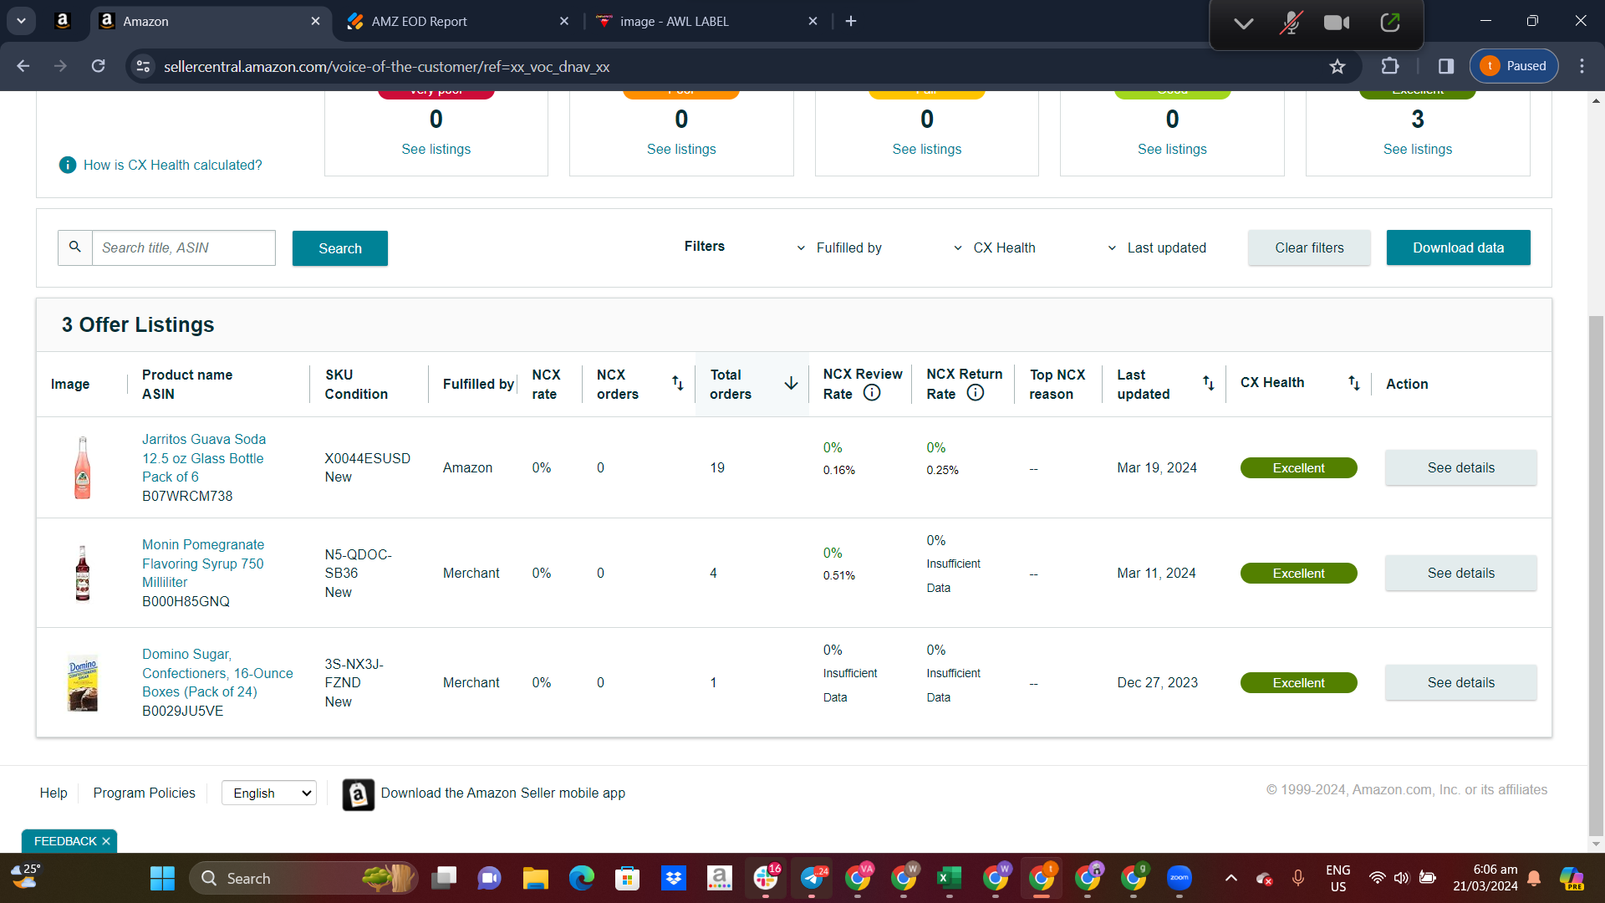
Task: Open the Chrome three-dot menu
Action: 1582,66
